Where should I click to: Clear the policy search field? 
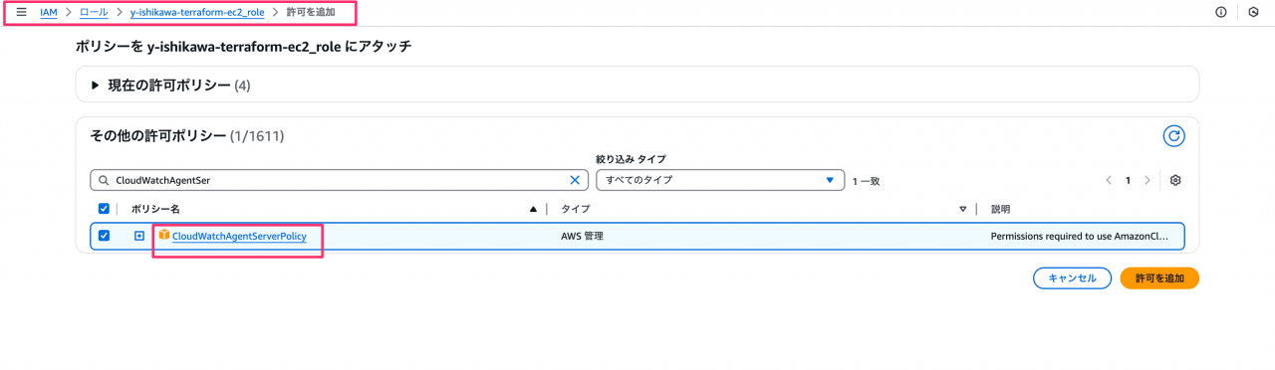pos(575,180)
